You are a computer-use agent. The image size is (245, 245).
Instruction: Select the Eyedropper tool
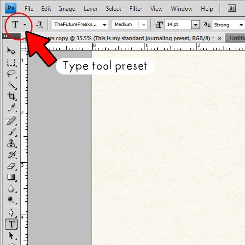tap(11, 107)
